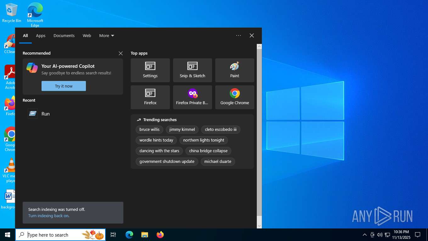Click the Try it now button

(x=64, y=86)
